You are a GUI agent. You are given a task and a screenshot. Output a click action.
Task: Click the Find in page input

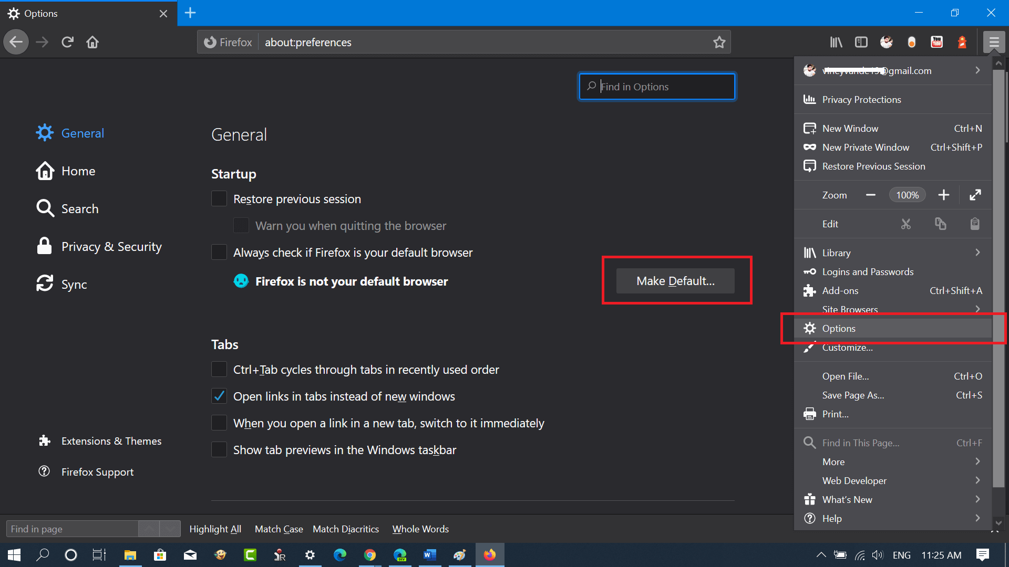pyautogui.click(x=72, y=529)
